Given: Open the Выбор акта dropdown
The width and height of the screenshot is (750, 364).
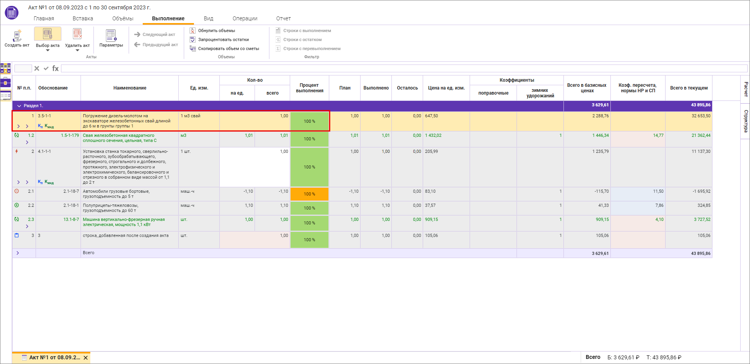Looking at the screenshot, I should (x=48, y=50).
